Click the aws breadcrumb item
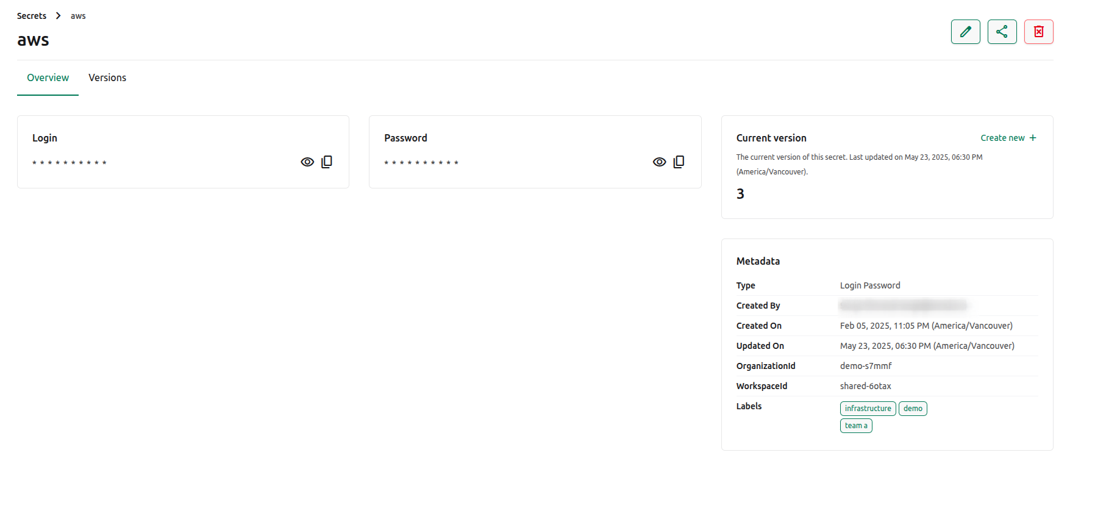1095x505 pixels. 78,16
